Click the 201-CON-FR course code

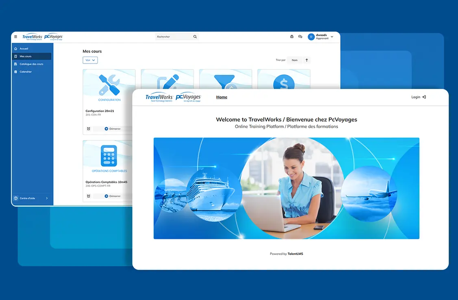click(93, 115)
